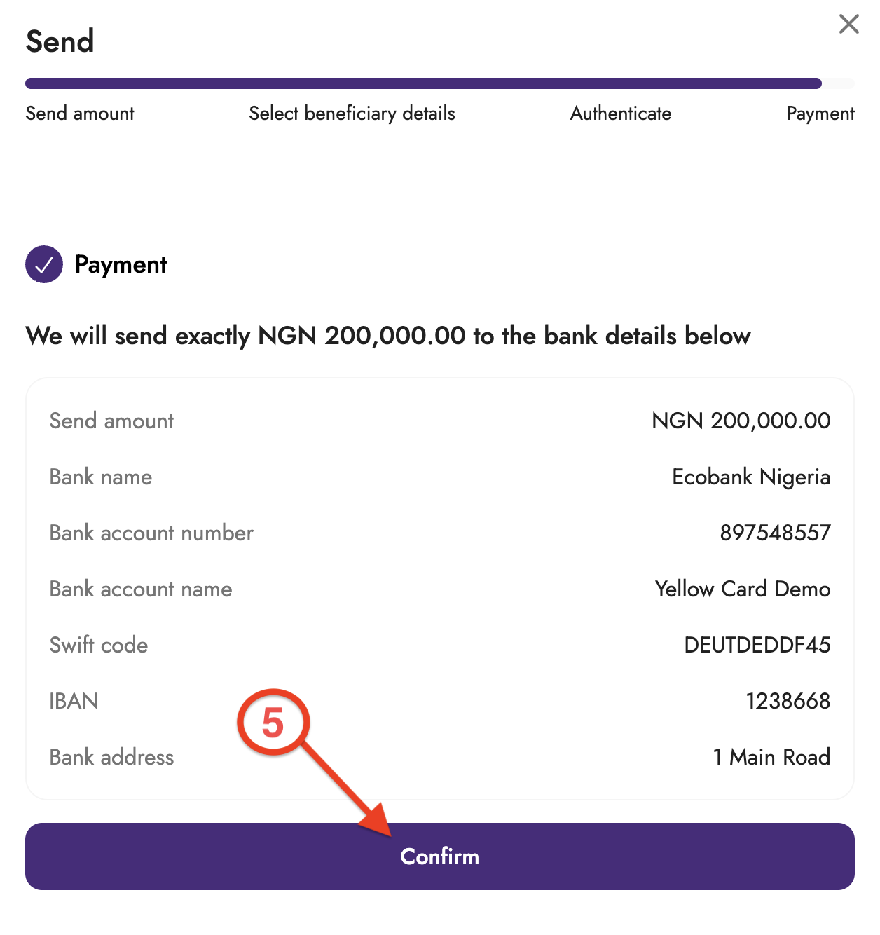Viewport: 880px width, 935px height.
Task: Select bank account number 897548557
Action: coord(776,533)
